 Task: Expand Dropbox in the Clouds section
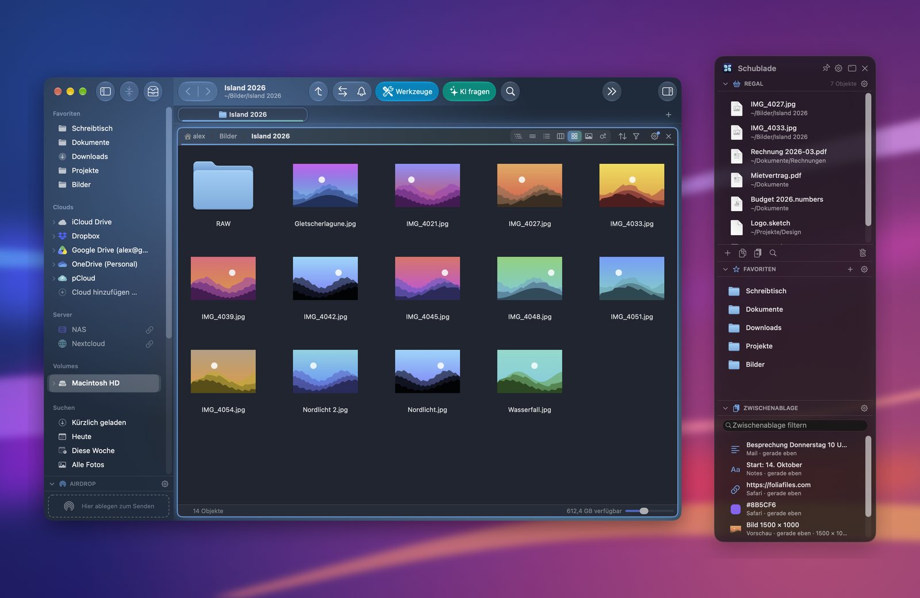(54, 236)
